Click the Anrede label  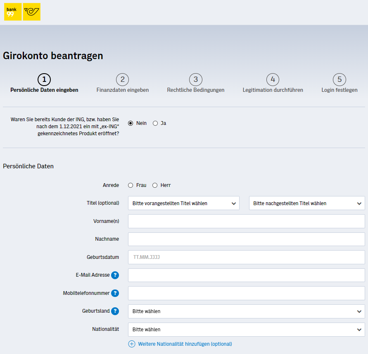[111, 185]
